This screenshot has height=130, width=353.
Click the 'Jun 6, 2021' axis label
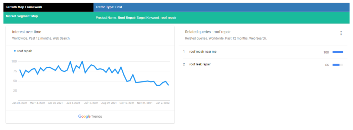click(x=73, y=103)
